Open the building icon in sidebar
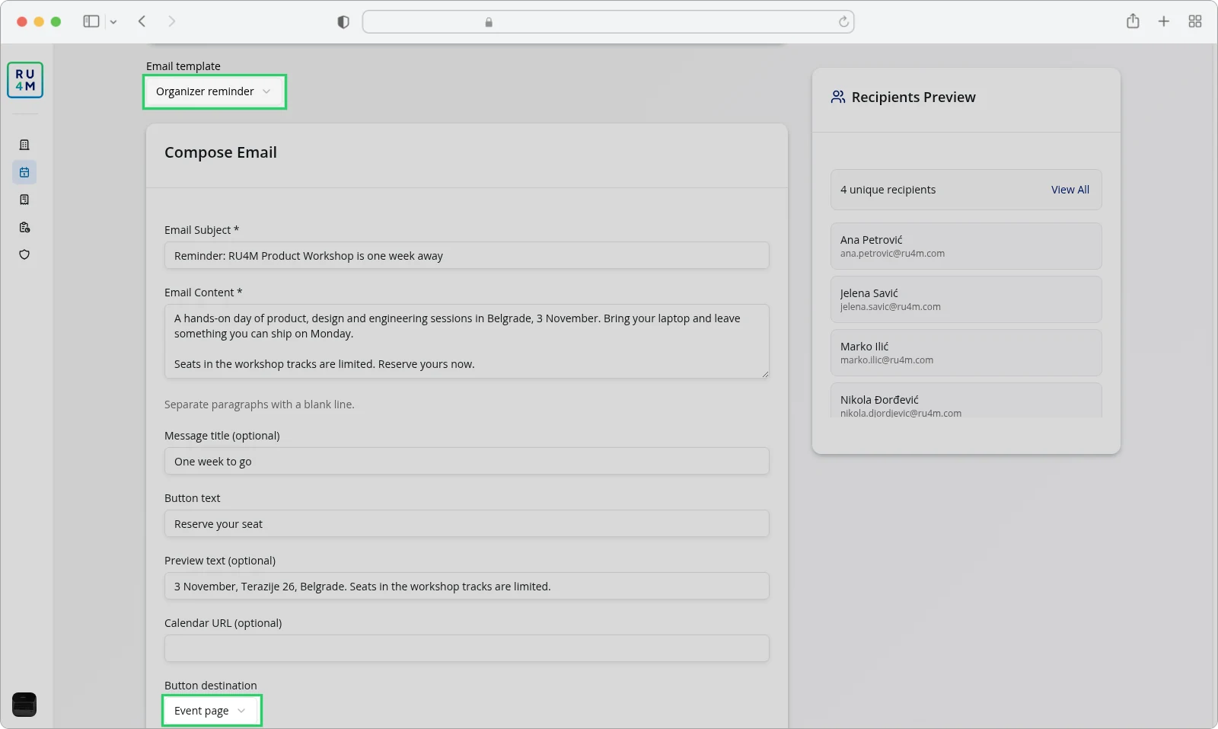This screenshot has width=1218, height=729. click(x=24, y=145)
